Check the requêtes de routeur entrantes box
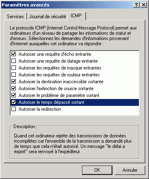149x179 pixels. 14,75
